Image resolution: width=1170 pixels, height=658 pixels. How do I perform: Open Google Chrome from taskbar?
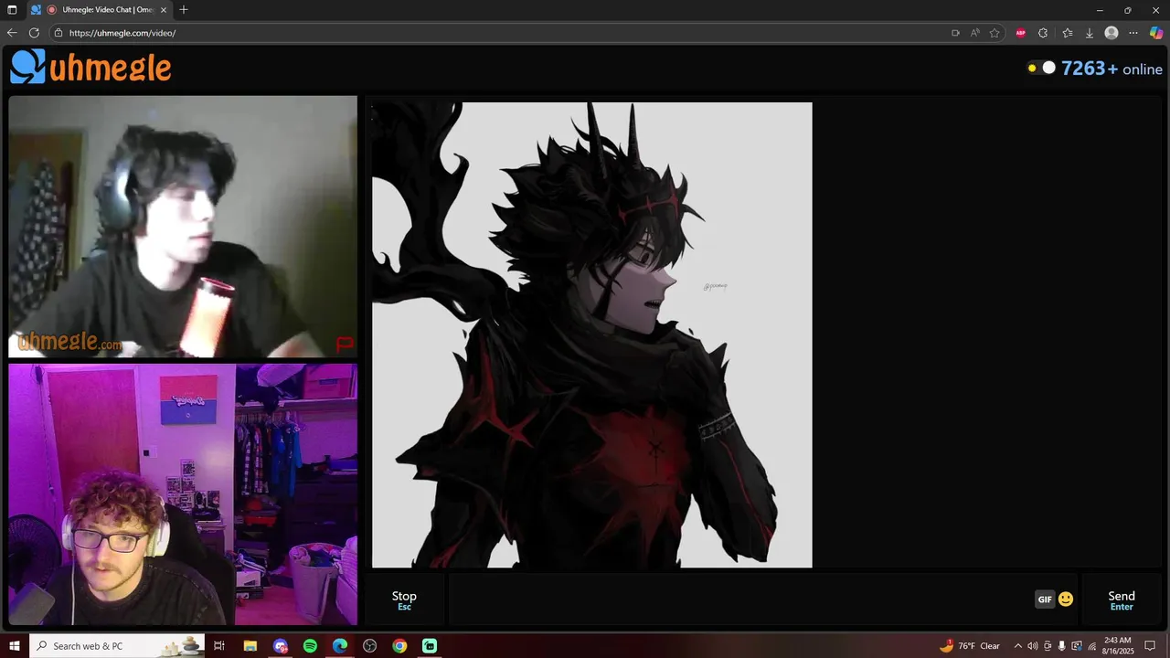coord(399,646)
